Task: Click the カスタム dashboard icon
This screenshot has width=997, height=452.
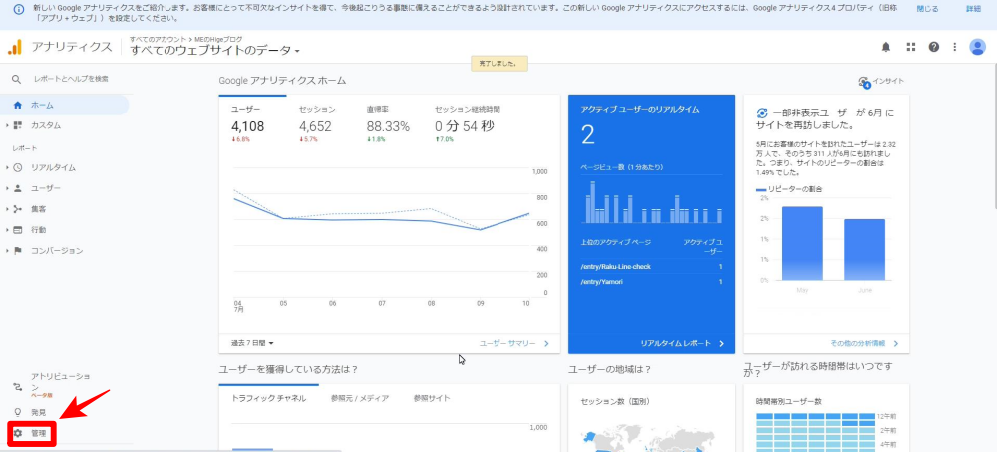Action: [x=17, y=125]
